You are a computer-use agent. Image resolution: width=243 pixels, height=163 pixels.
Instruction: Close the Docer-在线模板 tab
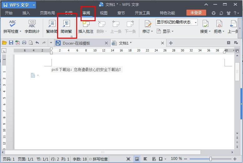pyautogui.click(x=106, y=43)
